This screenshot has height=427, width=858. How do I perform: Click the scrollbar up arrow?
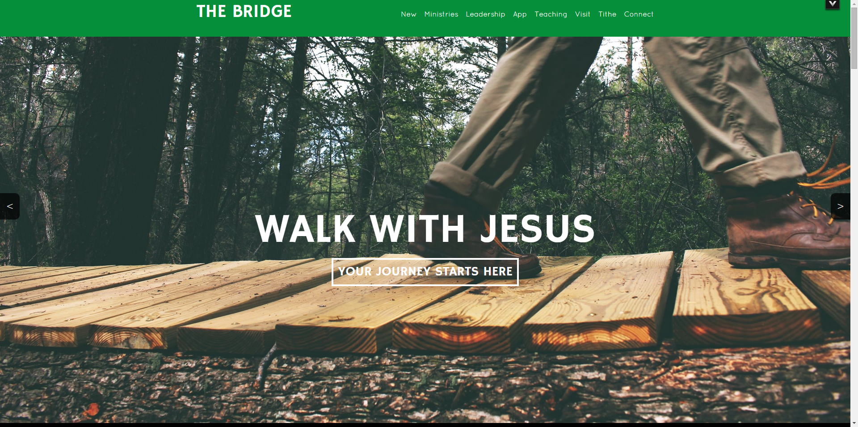coord(854,3)
